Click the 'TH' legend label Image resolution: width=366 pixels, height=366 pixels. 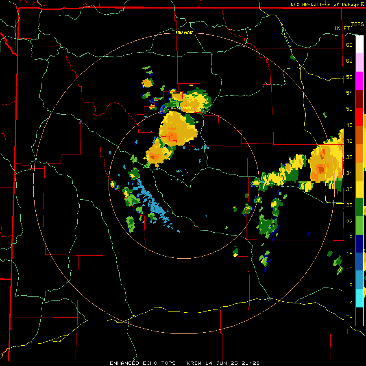pos(349,318)
